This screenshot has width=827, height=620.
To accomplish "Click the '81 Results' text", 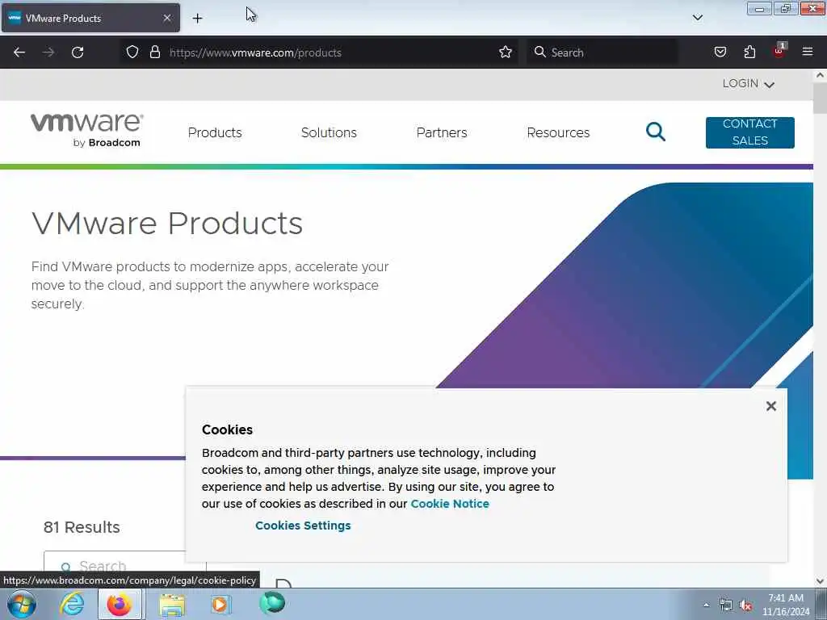I will coord(82,527).
